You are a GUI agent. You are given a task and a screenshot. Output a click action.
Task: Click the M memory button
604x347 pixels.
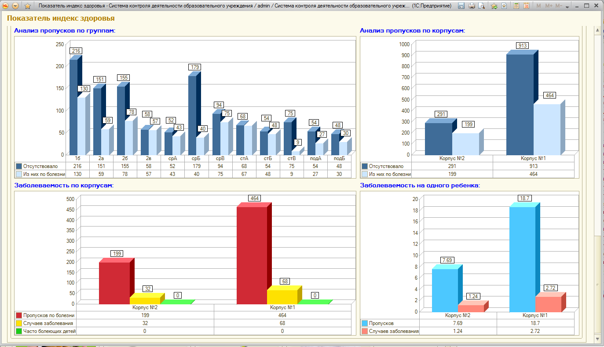[x=539, y=6]
